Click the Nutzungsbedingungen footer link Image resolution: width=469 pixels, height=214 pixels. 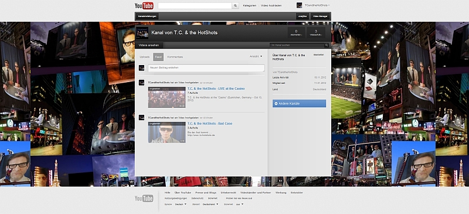(x=175, y=198)
